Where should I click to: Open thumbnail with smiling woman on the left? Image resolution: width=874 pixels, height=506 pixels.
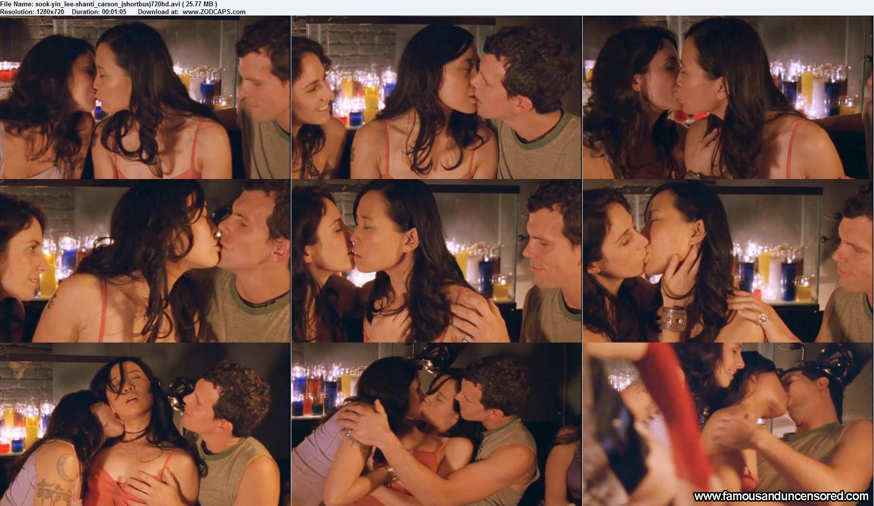pyautogui.click(x=437, y=97)
